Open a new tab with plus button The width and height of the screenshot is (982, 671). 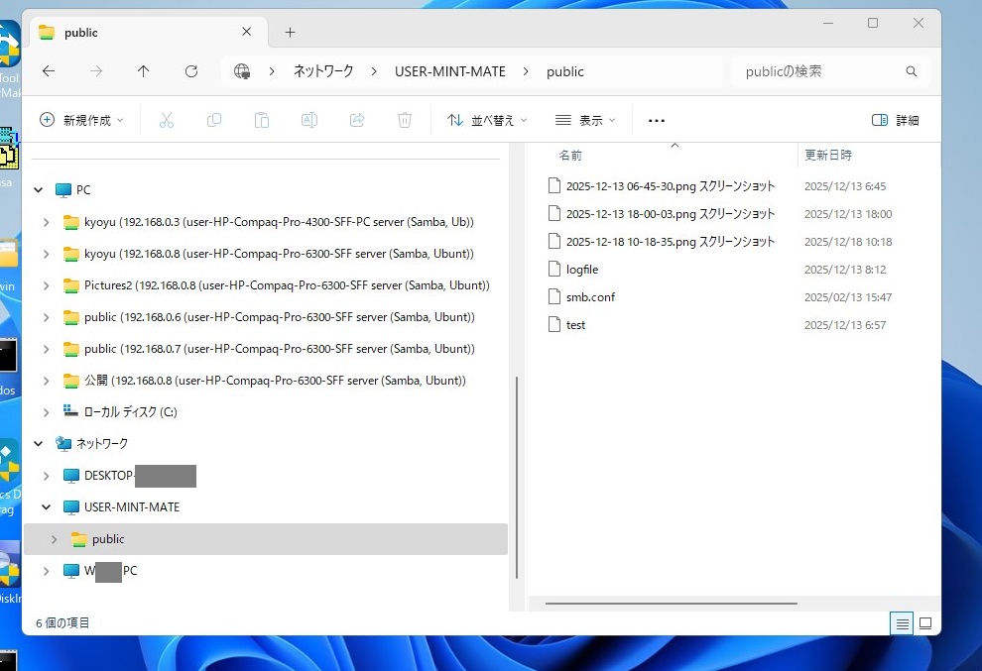(x=290, y=33)
